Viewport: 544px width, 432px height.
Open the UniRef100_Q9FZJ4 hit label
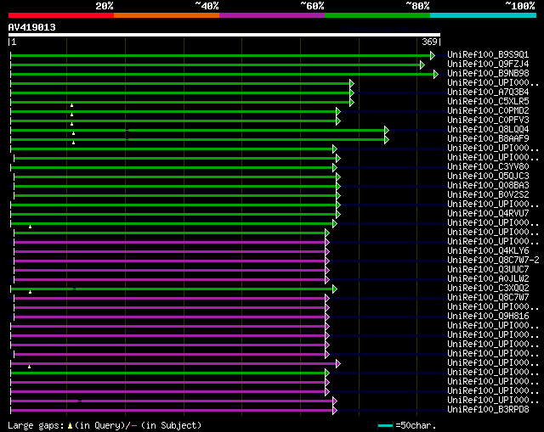pyautogui.click(x=488, y=65)
